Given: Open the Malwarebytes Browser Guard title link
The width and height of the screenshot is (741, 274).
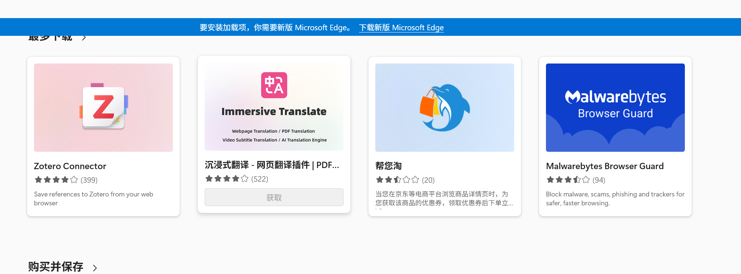Looking at the screenshot, I should [x=605, y=166].
